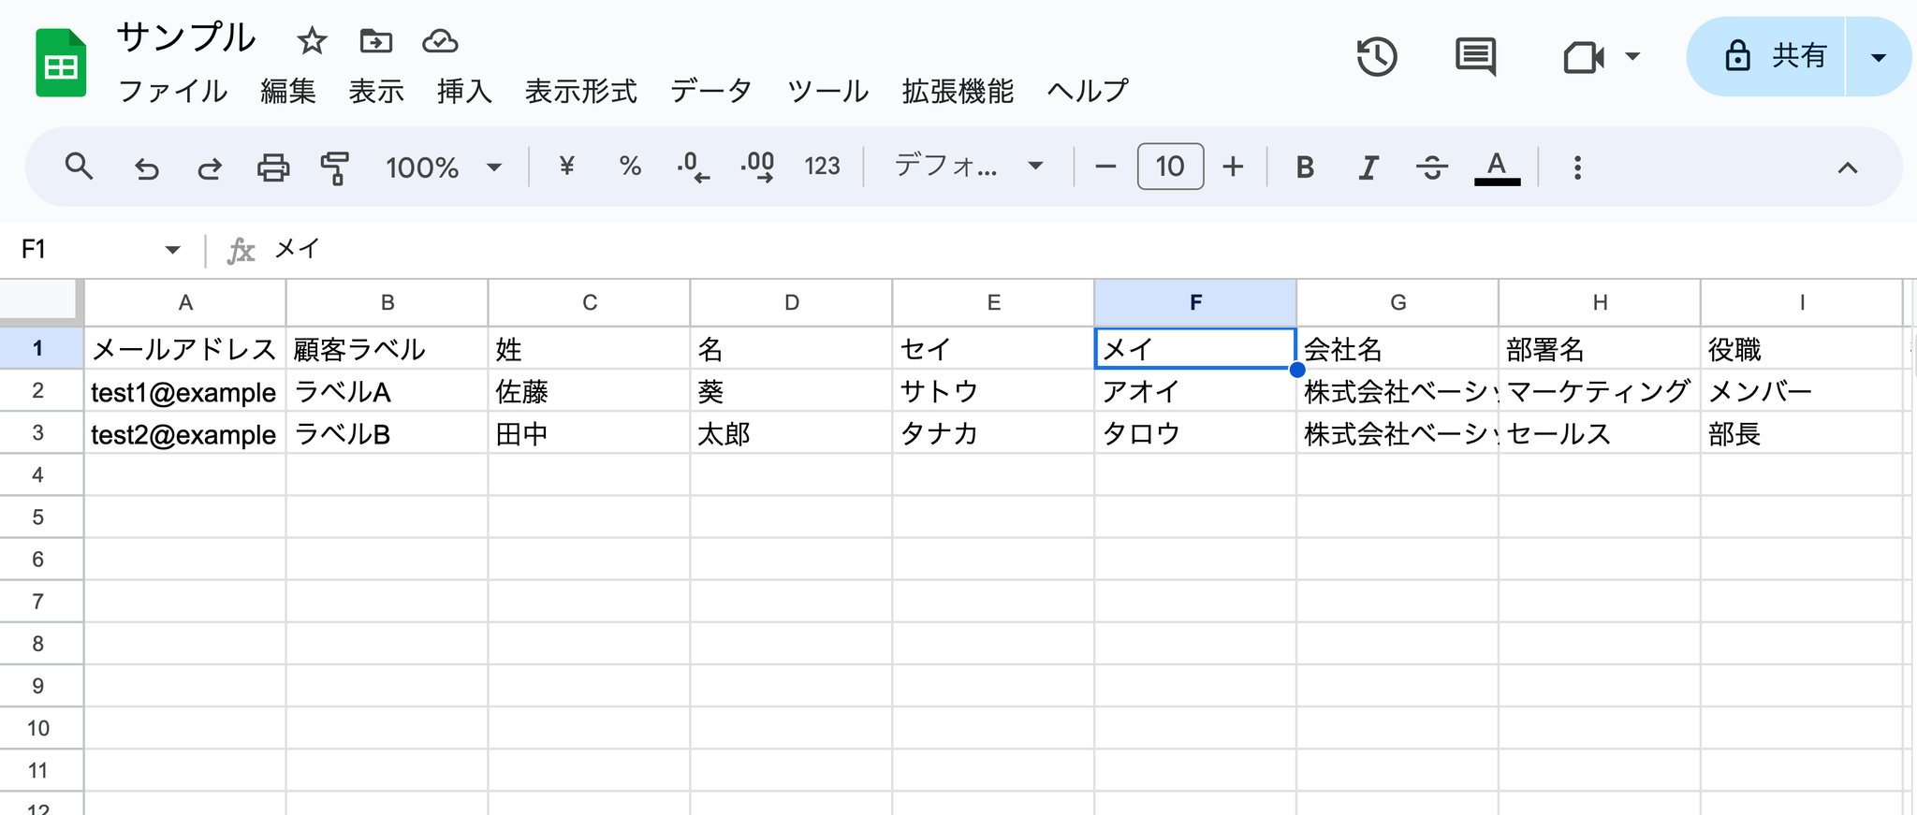The image size is (1917, 815).
Task: Select the paint format roller tool
Action: tap(334, 168)
